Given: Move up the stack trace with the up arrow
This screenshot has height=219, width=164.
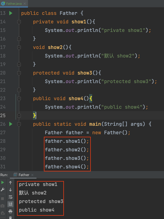Looking at the screenshot, I should pyautogui.click(x=10, y=183).
